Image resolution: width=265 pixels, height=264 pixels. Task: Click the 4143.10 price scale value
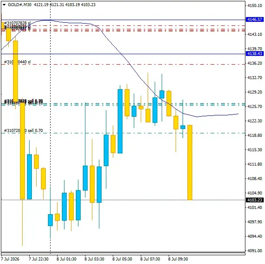click(255, 35)
